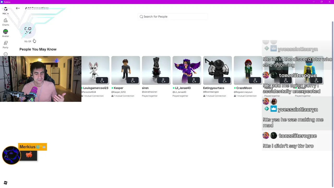Add CrazeMoon as a connection
This screenshot has width=334, height=188.
tap(255, 80)
